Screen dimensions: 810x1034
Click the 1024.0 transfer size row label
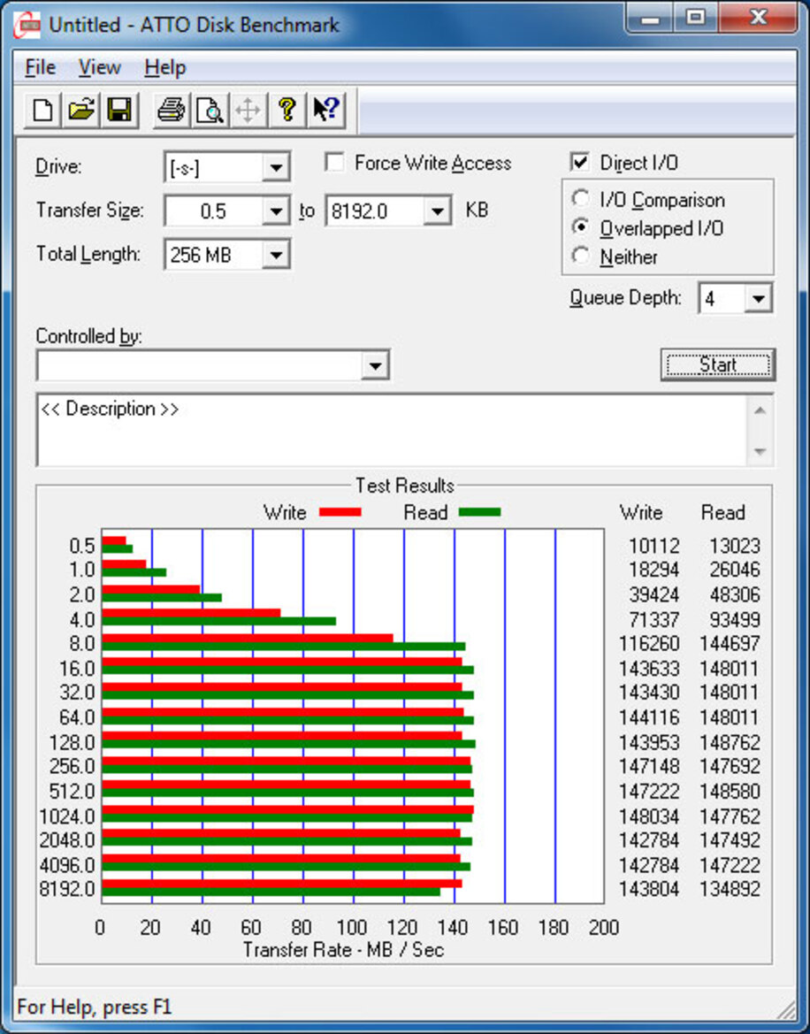tap(67, 816)
